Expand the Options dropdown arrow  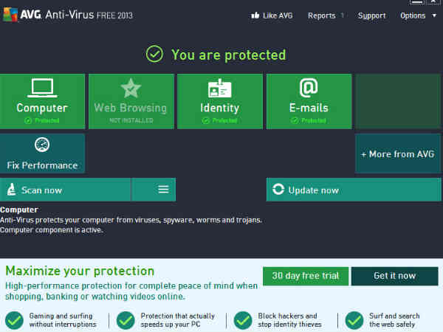point(434,15)
